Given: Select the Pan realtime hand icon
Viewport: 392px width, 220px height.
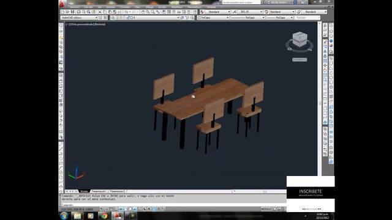Looking at the screenshot, I should pyautogui.click(x=143, y=12).
